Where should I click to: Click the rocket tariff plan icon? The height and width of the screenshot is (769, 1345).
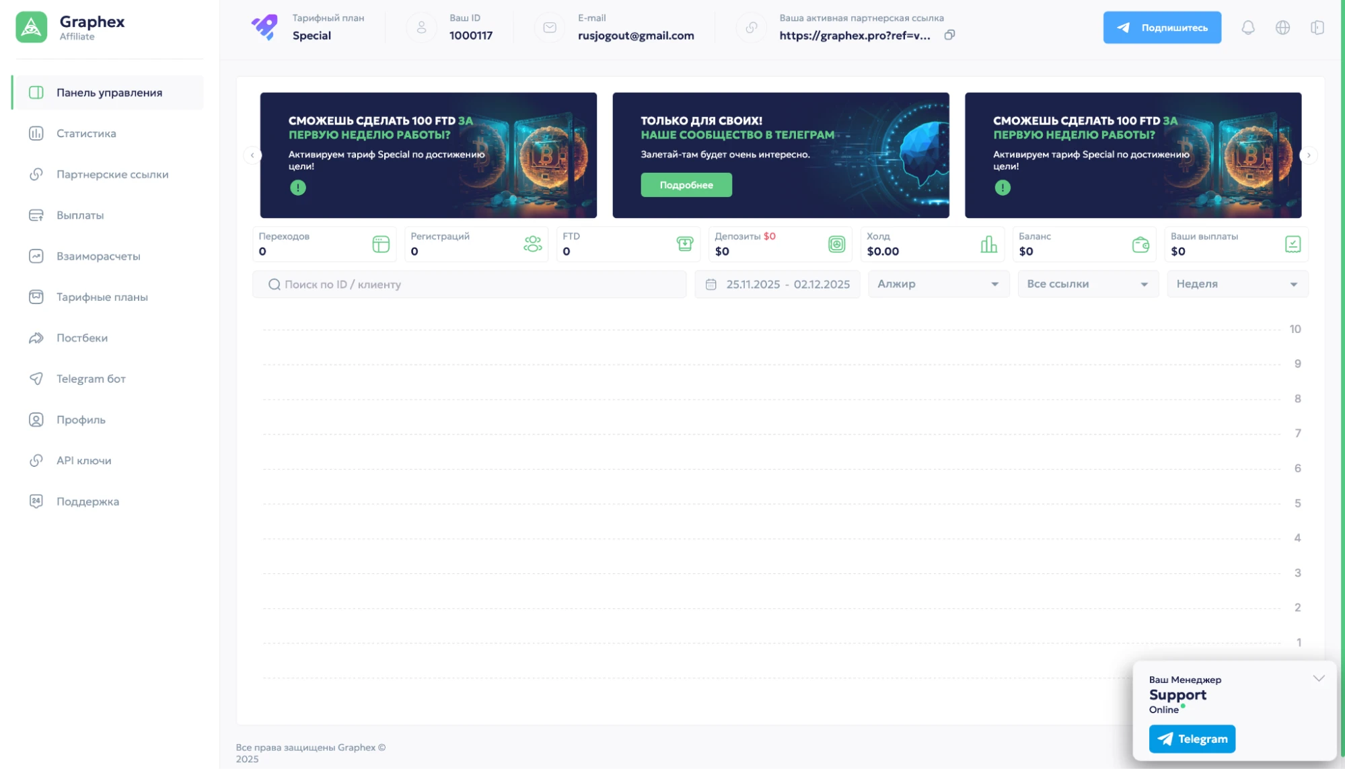[264, 27]
